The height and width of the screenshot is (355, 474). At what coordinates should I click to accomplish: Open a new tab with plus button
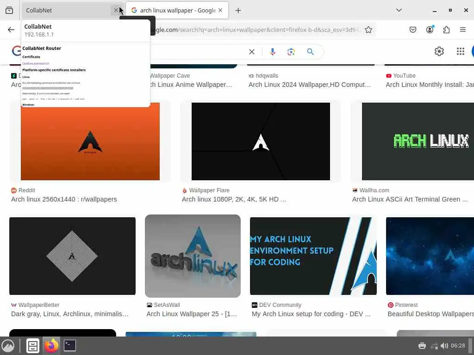tap(238, 11)
